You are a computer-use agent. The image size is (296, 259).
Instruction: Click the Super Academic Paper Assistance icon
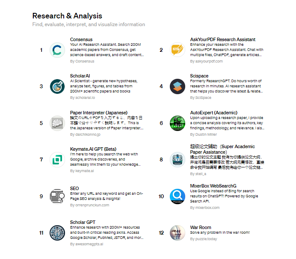[x=177, y=160]
